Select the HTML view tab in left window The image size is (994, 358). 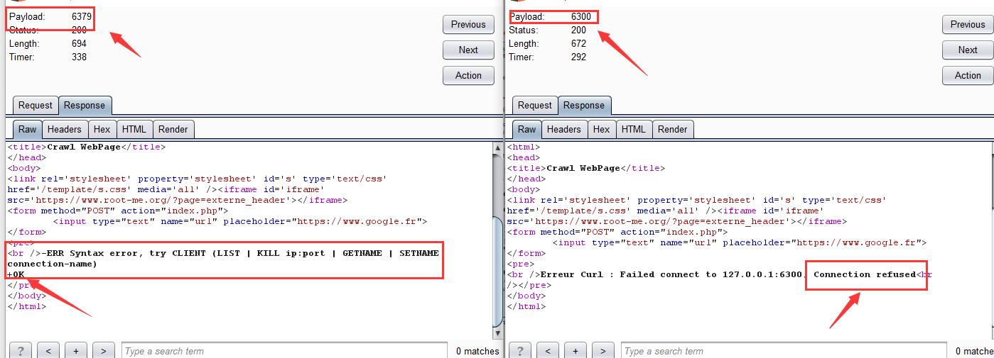134,129
